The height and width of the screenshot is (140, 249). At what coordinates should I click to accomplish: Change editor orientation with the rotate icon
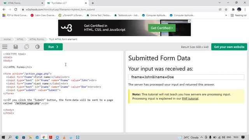click(26, 47)
